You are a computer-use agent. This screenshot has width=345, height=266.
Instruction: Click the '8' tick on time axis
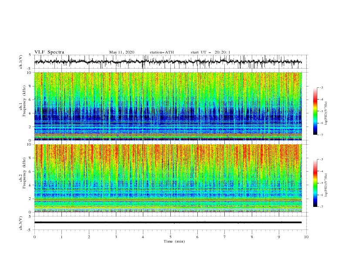252,237
